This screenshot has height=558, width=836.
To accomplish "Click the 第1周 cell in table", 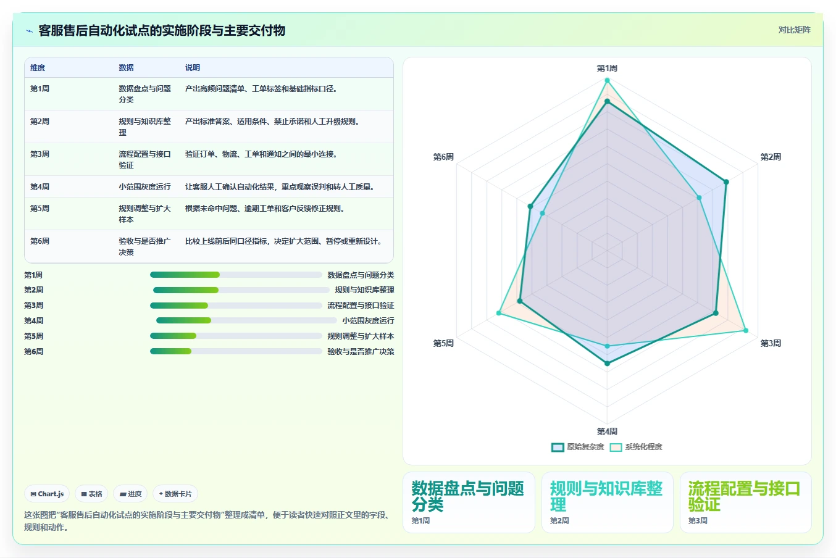I will click(x=40, y=89).
